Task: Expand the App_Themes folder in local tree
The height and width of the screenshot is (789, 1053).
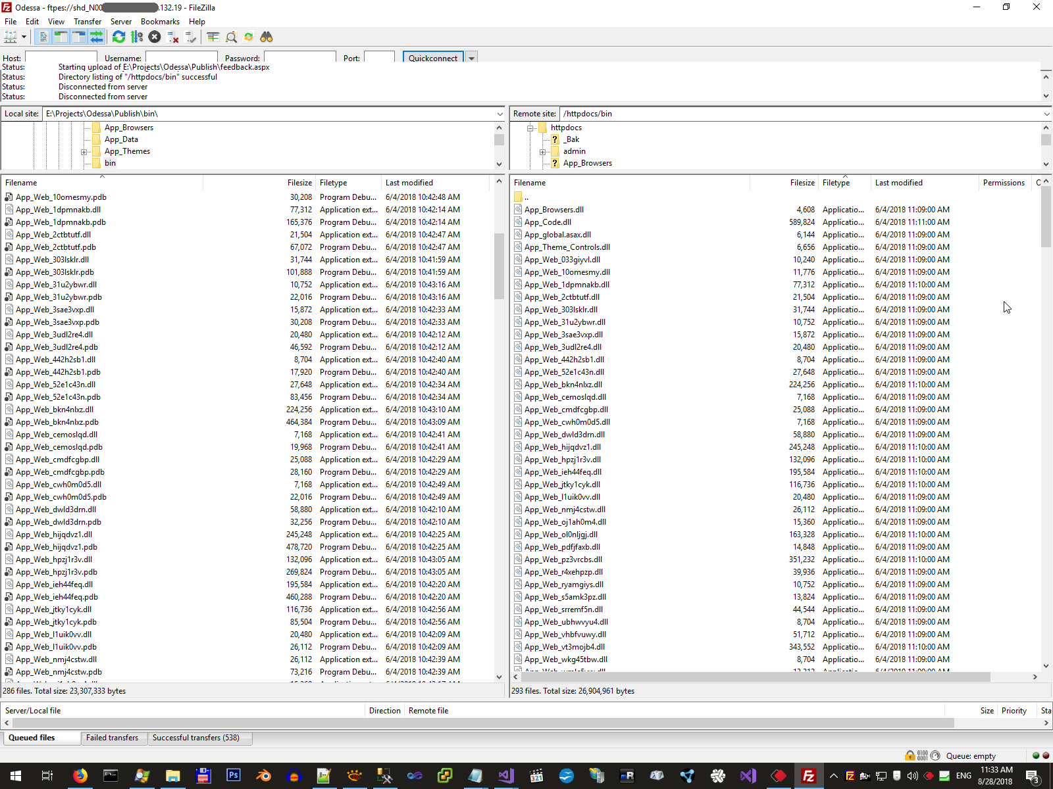Action: 84,152
